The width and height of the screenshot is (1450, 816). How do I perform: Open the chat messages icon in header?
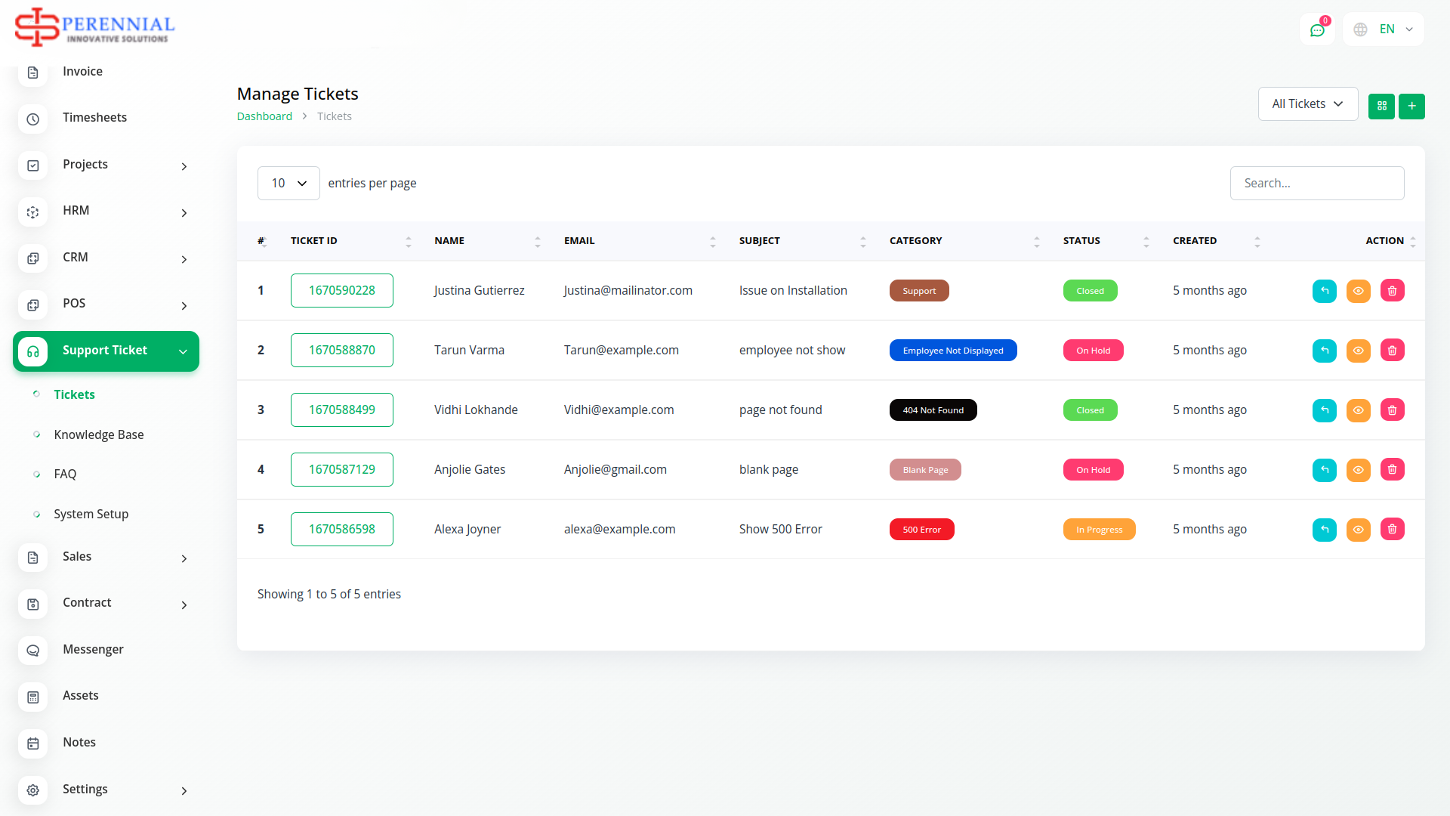coord(1317,30)
